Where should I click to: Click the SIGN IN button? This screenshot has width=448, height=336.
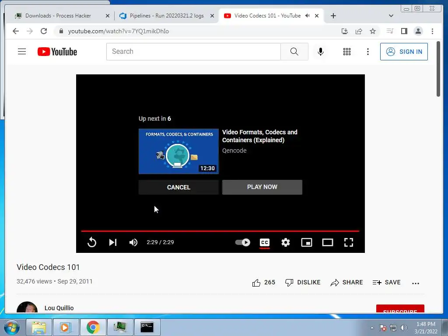tap(404, 52)
